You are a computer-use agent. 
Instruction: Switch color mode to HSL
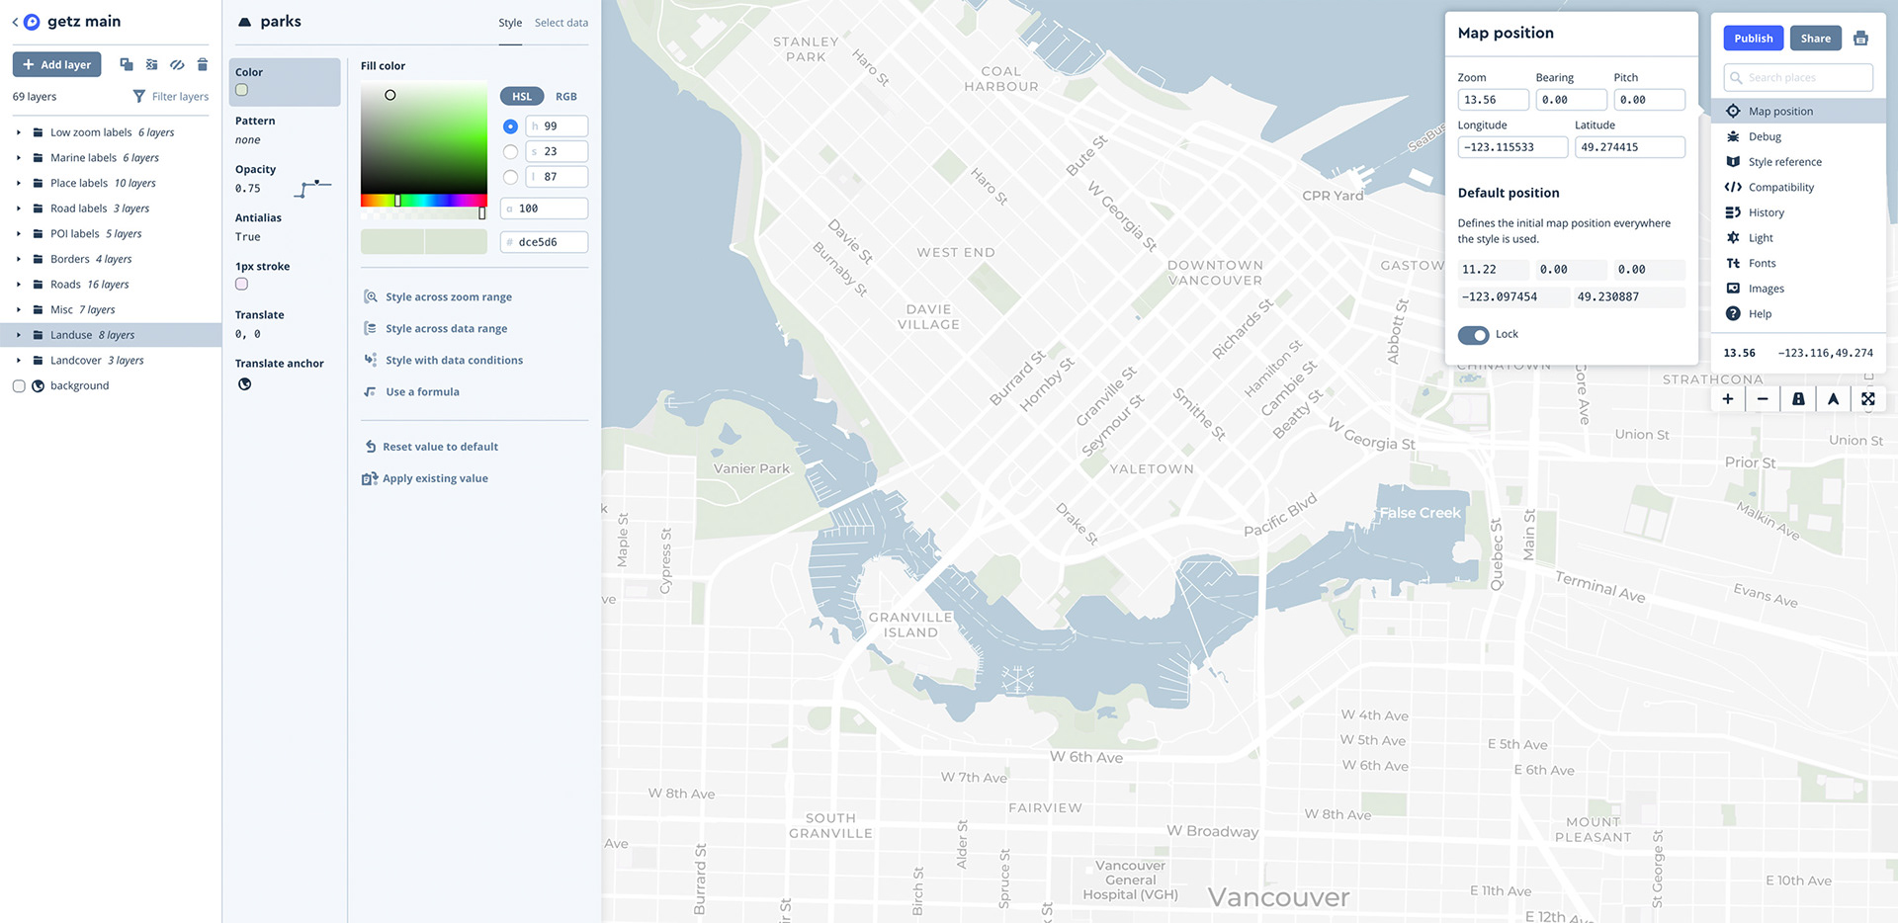[522, 96]
